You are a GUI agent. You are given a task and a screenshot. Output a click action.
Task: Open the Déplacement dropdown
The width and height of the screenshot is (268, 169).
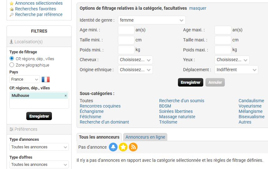click(236, 70)
